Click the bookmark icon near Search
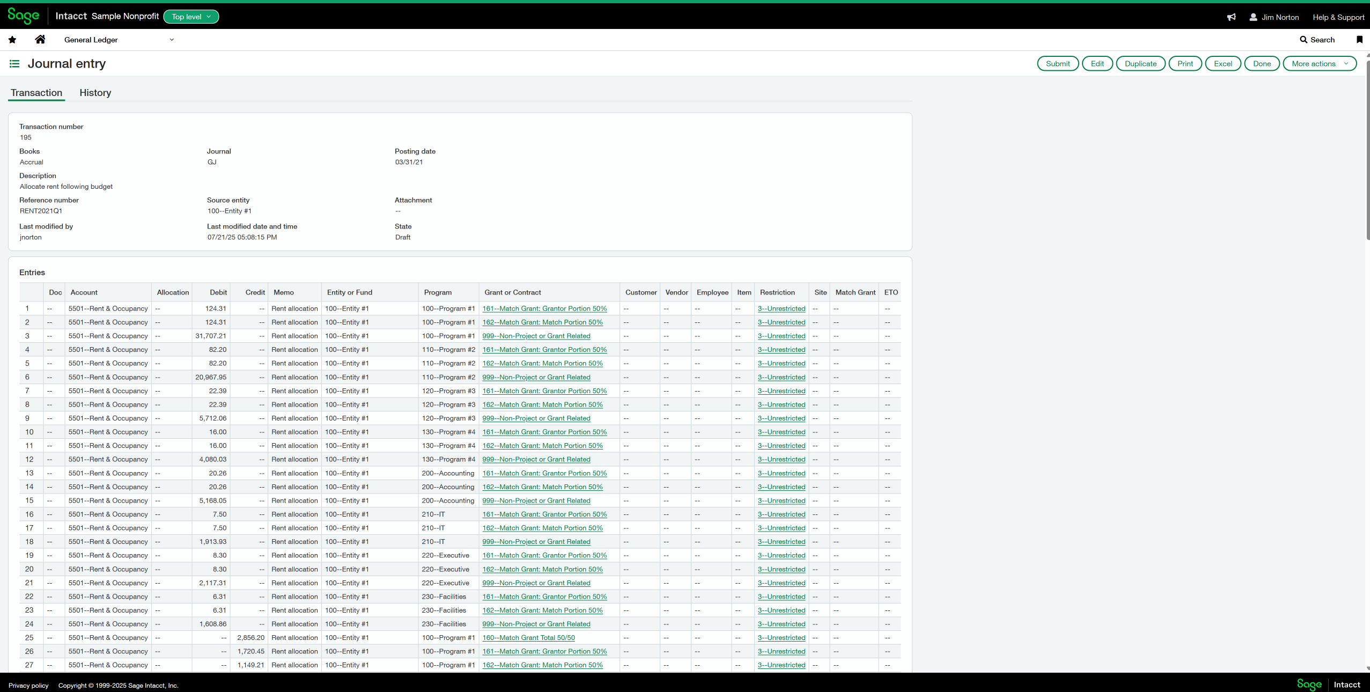Screen dimensions: 1370x692 tap(1359, 40)
